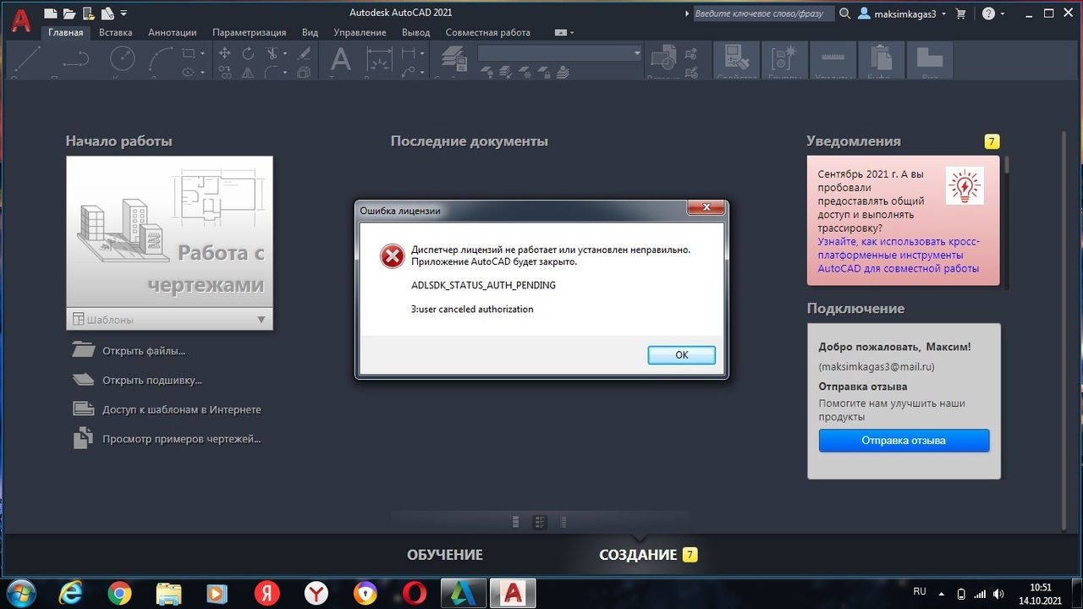1083x609 pixels.
Task: Expand the quick access toolbar customize arrow
Action: point(124,14)
